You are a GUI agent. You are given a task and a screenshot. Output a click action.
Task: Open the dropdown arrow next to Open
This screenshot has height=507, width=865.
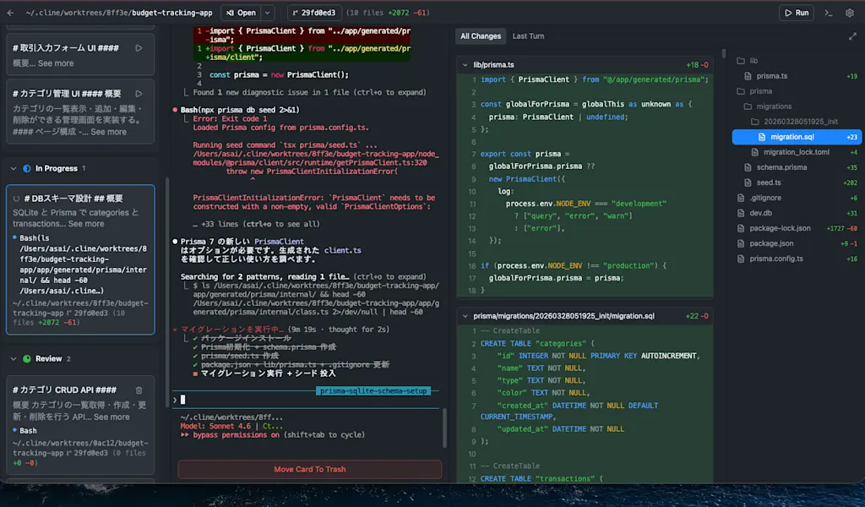[x=268, y=13]
